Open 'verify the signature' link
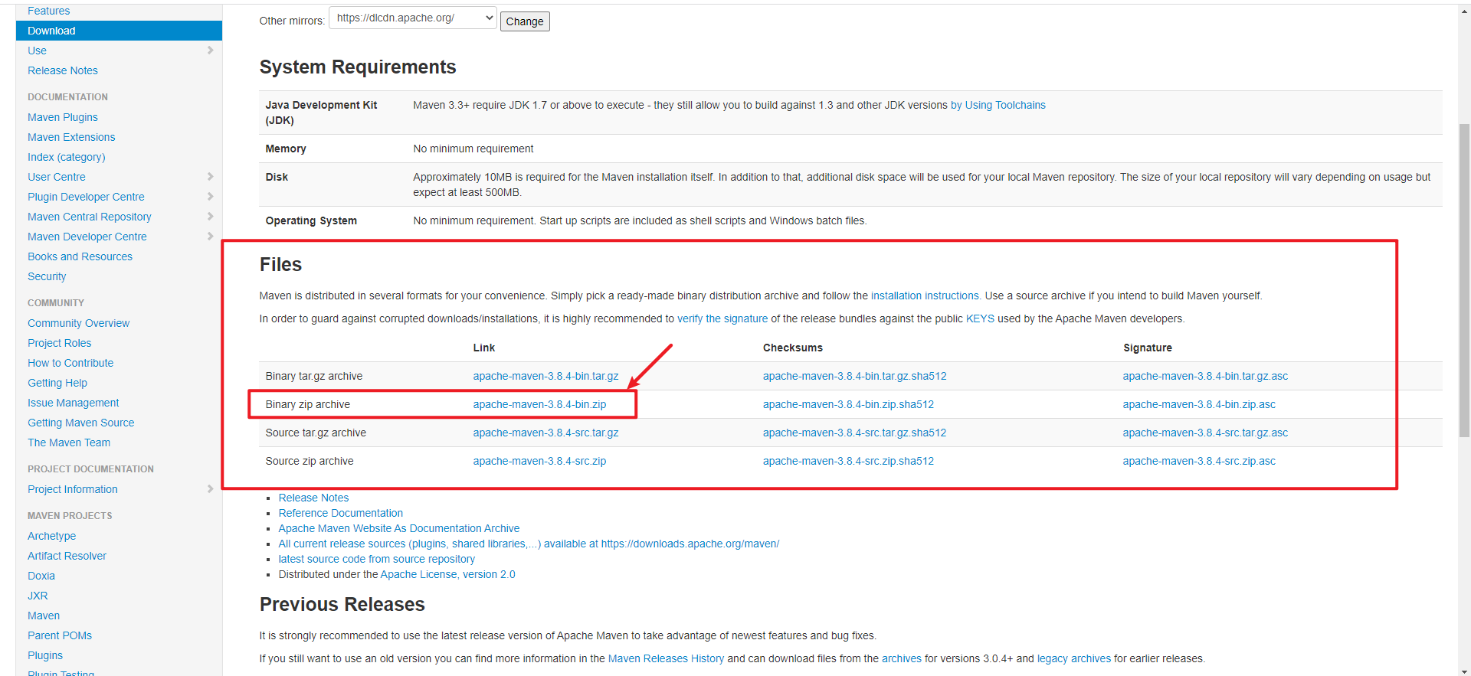 (722, 318)
